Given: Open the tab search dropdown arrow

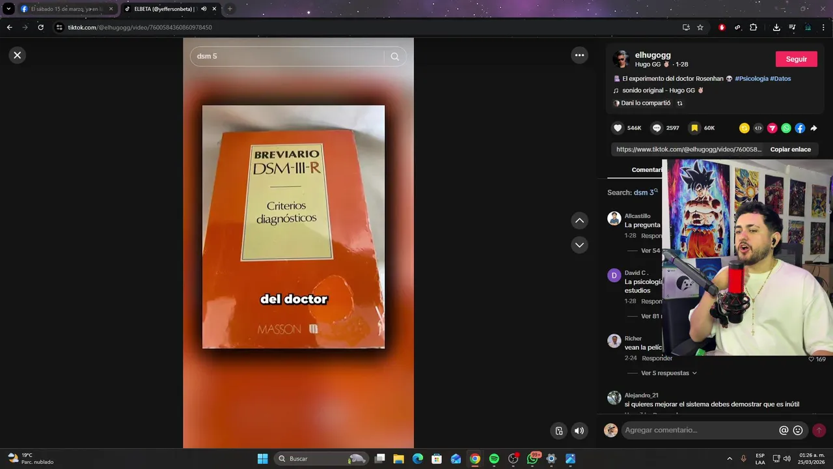Looking at the screenshot, I should click(8, 9).
